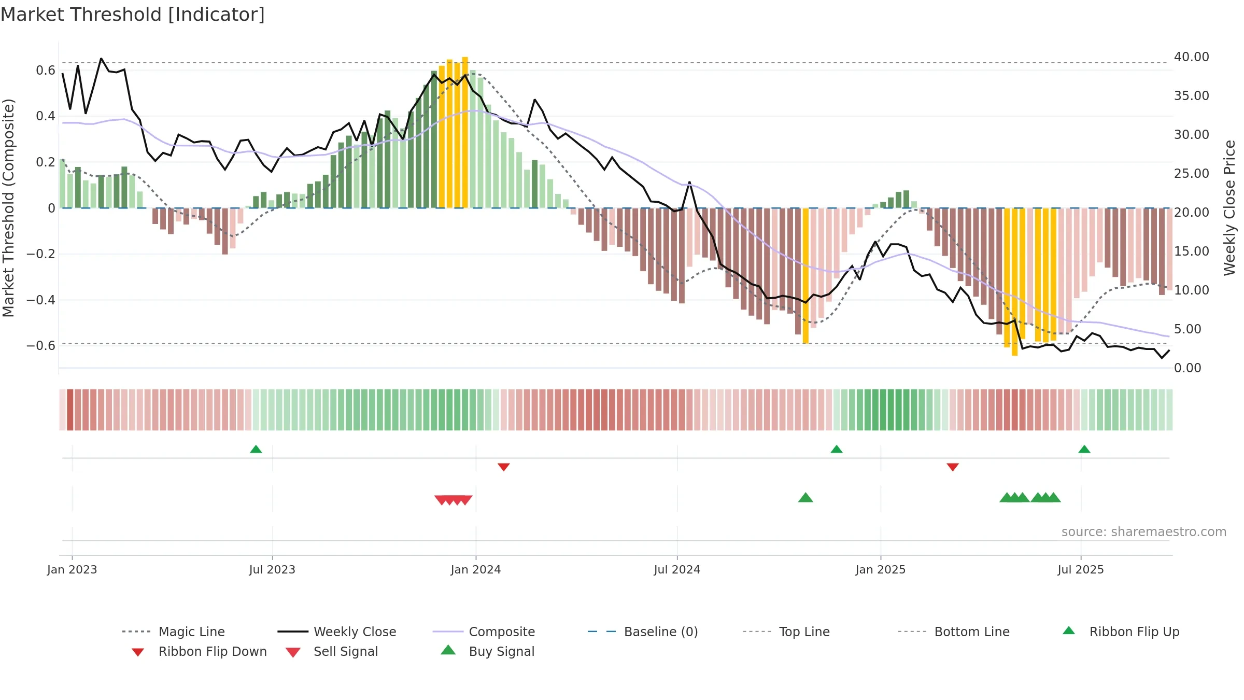1244x700 pixels.
Task: Toggle the Composite legend entry
Action: click(484, 632)
